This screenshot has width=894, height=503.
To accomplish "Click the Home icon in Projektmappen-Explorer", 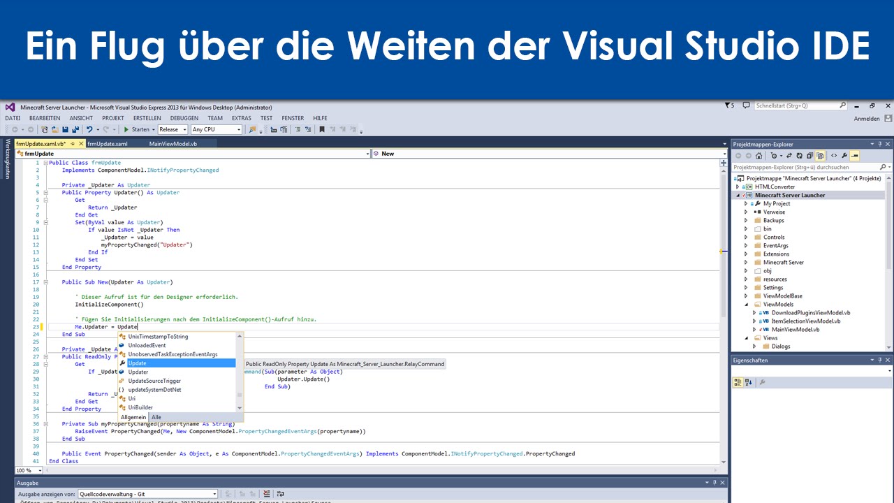I will (759, 156).
